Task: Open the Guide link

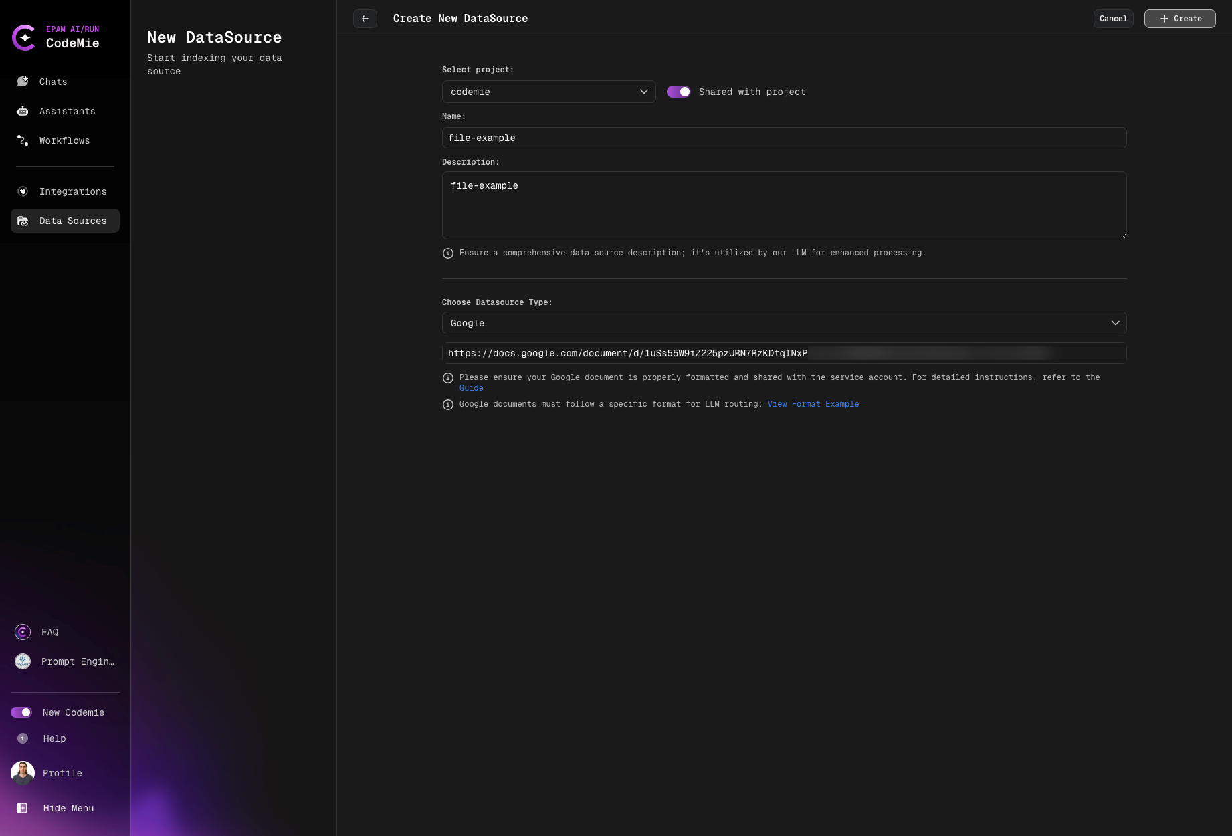Action: pos(471,388)
